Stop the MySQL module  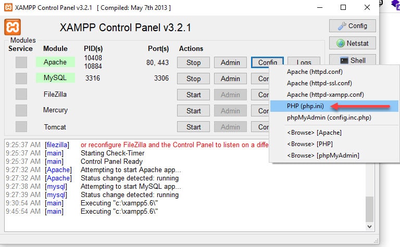(193, 79)
